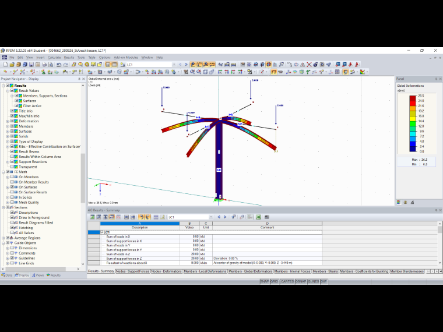Click the New model icon
This screenshot has height=332, width=443.
[x=5, y=65]
